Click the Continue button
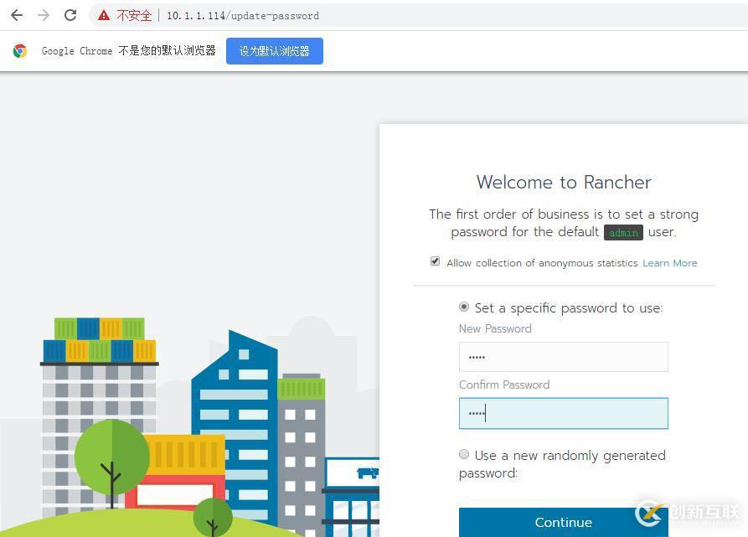The width and height of the screenshot is (748, 537). coord(564,522)
